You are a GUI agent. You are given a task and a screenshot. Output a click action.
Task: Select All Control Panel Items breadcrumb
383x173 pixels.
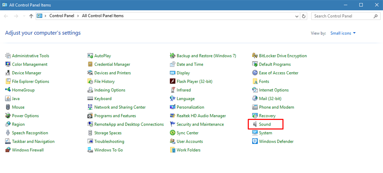tap(102, 16)
